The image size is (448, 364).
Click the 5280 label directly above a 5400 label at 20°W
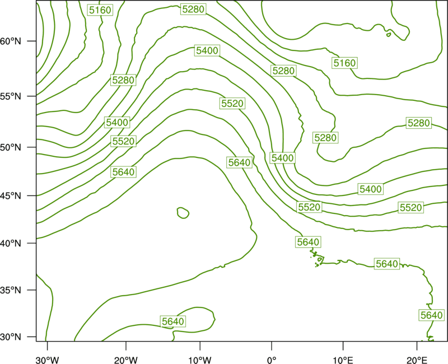(123, 80)
